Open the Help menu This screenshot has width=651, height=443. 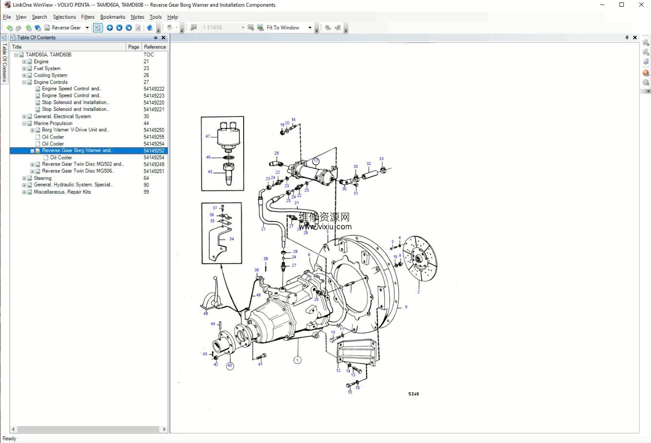pyautogui.click(x=172, y=17)
